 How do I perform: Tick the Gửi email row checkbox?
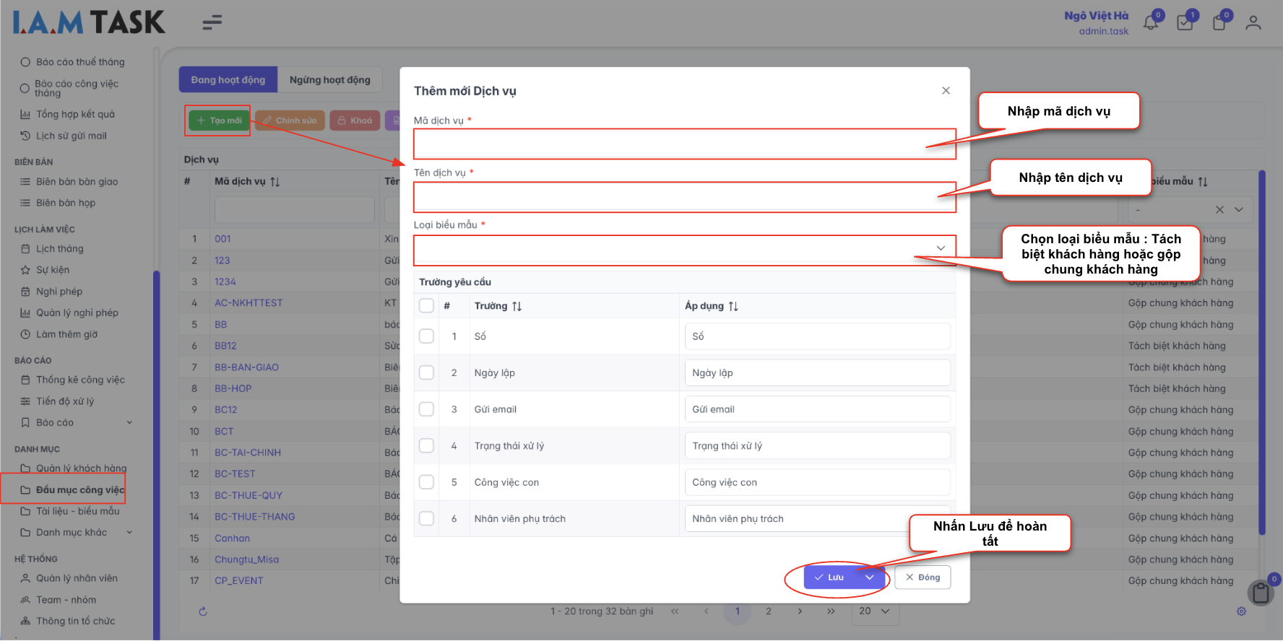point(427,409)
